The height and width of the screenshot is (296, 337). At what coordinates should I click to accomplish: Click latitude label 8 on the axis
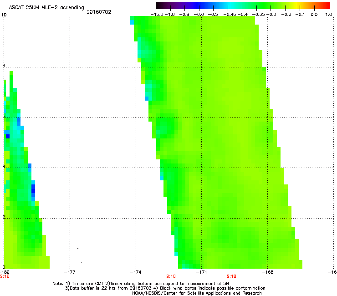tap(4, 66)
